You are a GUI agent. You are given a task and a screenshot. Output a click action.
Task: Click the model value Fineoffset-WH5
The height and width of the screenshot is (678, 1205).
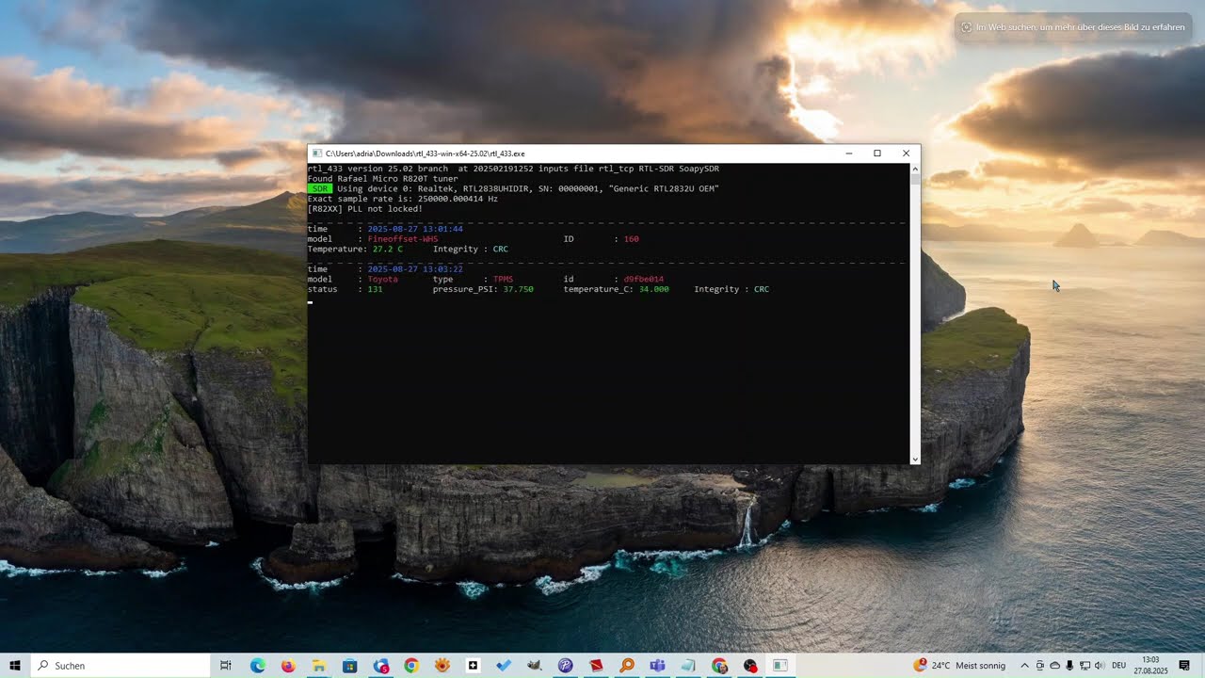pos(403,239)
